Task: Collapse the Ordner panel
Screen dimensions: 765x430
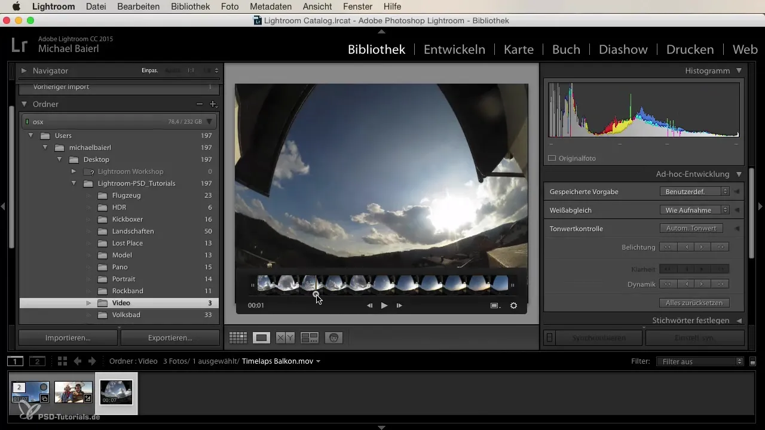Action: (25, 104)
